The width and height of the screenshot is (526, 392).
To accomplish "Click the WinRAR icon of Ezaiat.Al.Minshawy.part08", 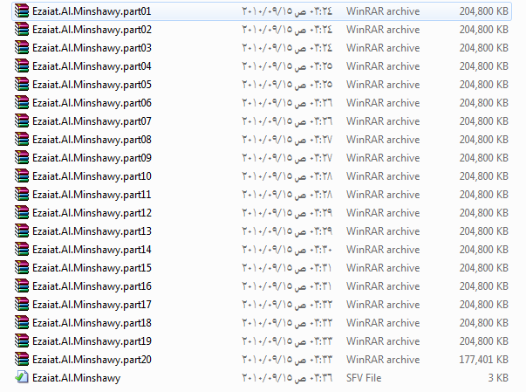I will click(x=22, y=140).
